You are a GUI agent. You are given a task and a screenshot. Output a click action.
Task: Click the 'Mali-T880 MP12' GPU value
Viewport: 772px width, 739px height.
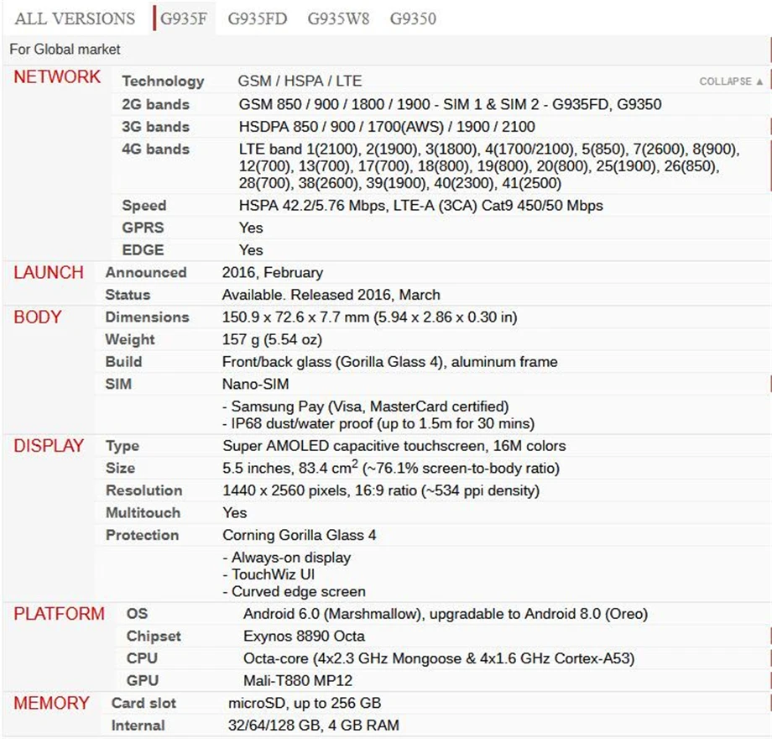tap(298, 680)
